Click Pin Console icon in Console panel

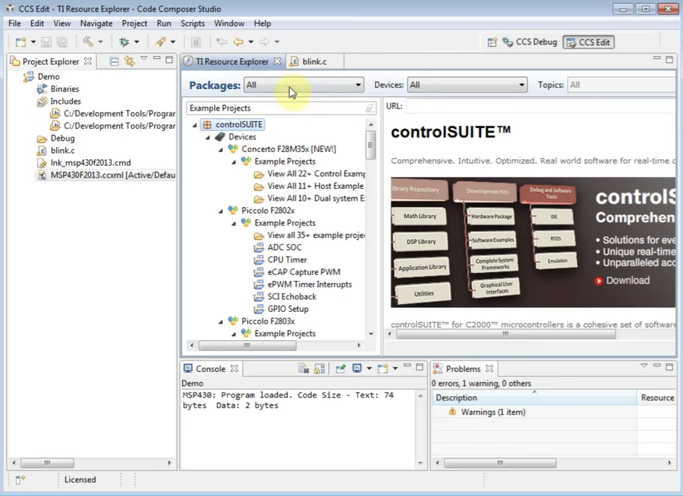coord(340,369)
